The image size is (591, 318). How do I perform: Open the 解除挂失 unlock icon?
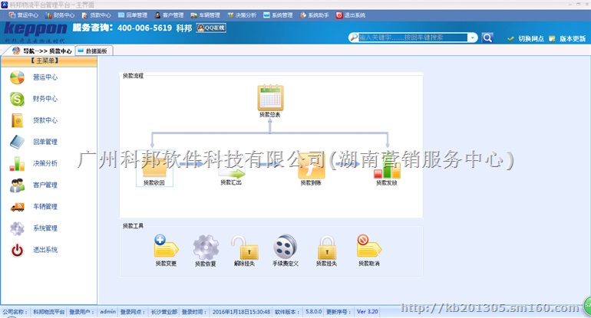pos(243,247)
